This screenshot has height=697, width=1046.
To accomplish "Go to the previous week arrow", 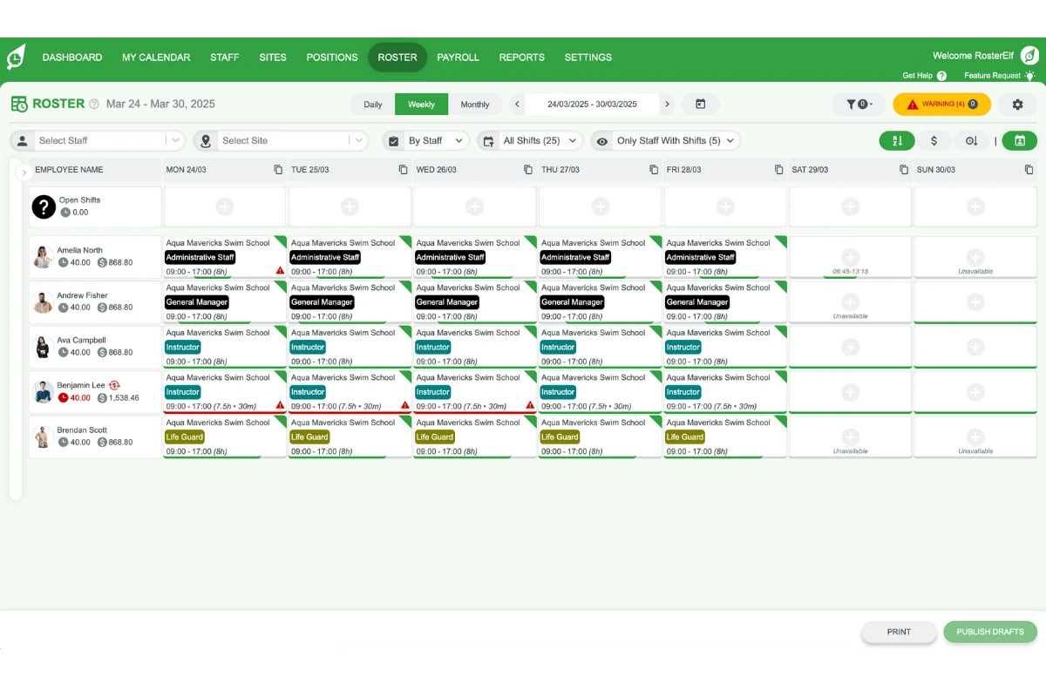I will [518, 105].
